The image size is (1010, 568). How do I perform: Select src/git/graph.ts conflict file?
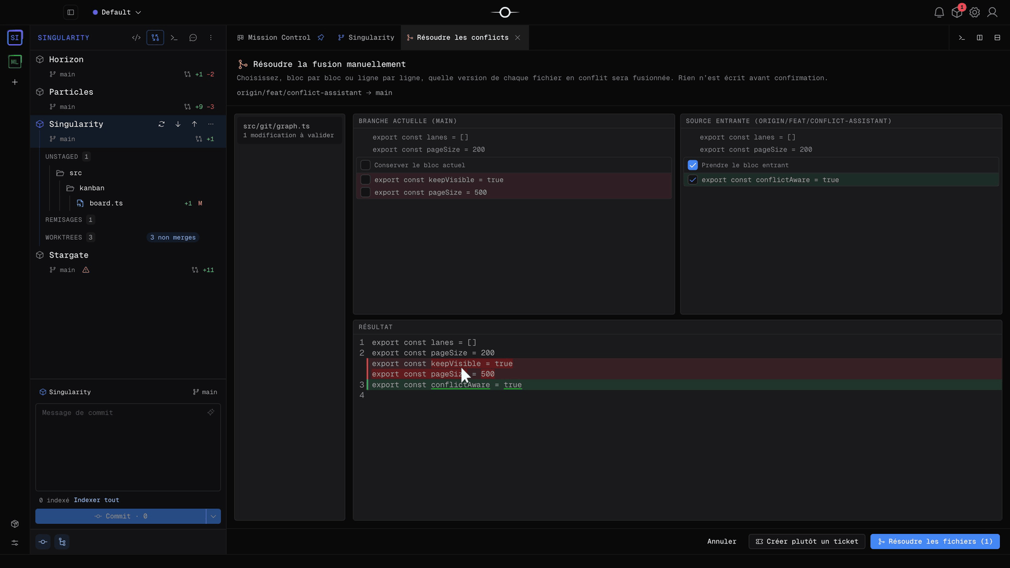pos(290,130)
